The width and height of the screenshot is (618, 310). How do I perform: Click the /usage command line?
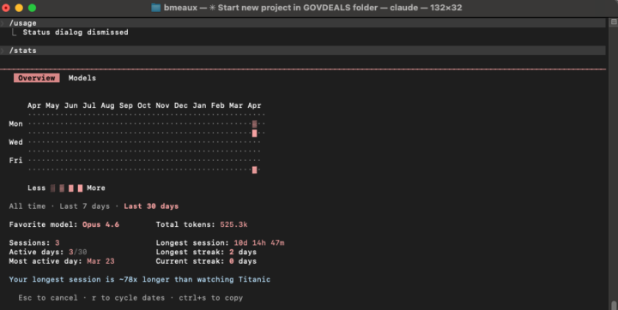coord(303,23)
